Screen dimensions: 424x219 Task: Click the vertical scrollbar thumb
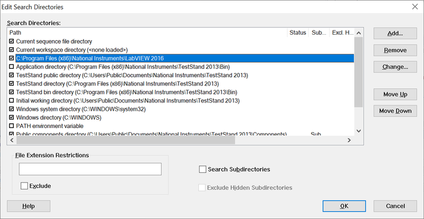pyautogui.click(x=358, y=72)
